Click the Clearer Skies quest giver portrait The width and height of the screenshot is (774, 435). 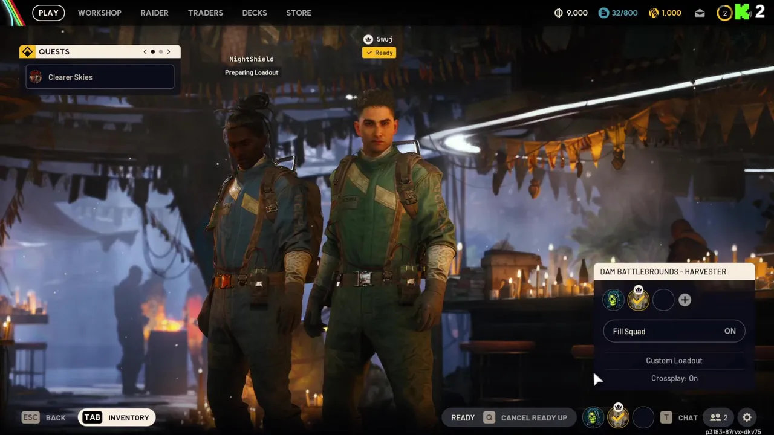pyautogui.click(x=36, y=77)
